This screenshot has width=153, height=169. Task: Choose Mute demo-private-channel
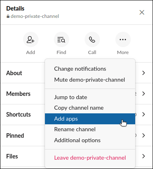coord(90,80)
